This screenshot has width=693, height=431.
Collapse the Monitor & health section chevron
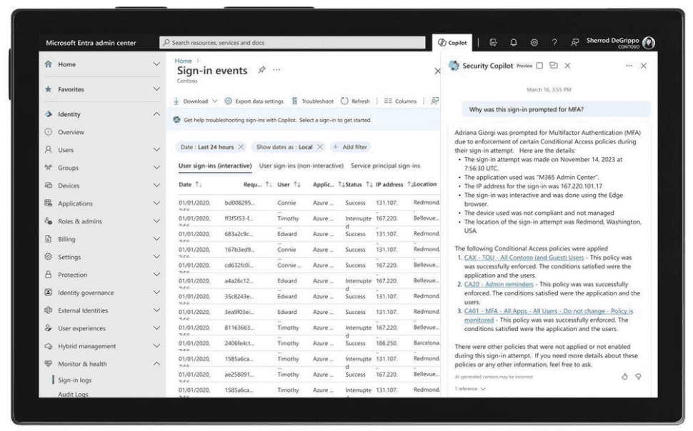[156, 363]
